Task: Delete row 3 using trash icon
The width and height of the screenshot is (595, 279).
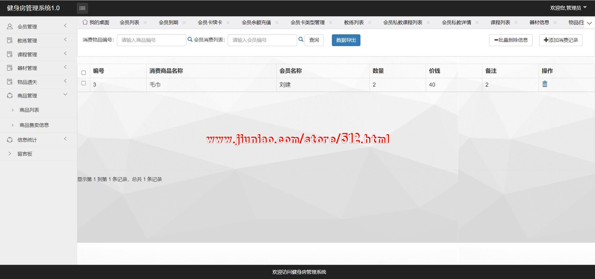Action: click(x=545, y=84)
